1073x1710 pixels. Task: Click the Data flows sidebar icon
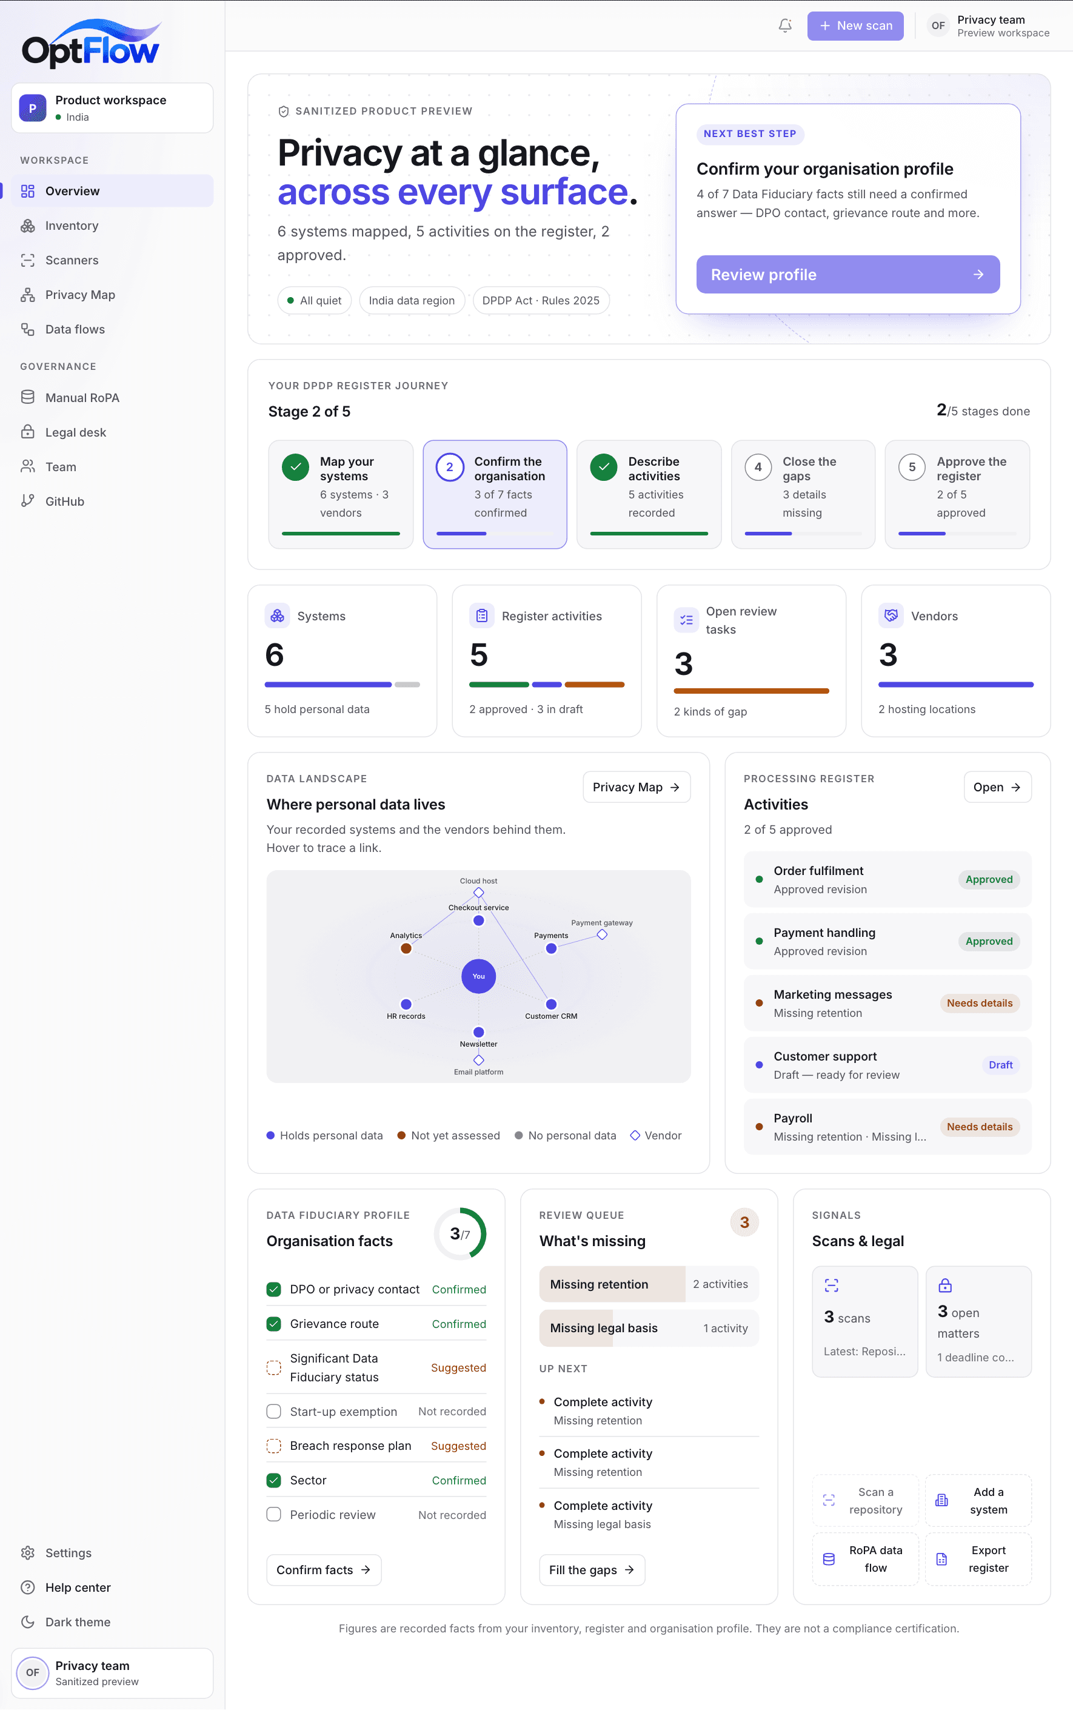coord(28,329)
